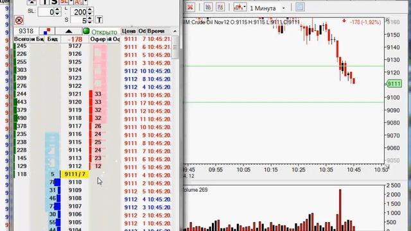The height and width of the screenshot is (231, 411).
Task: Click the T button beside S field
Action: pyautogui.click(x=99, y=20)
